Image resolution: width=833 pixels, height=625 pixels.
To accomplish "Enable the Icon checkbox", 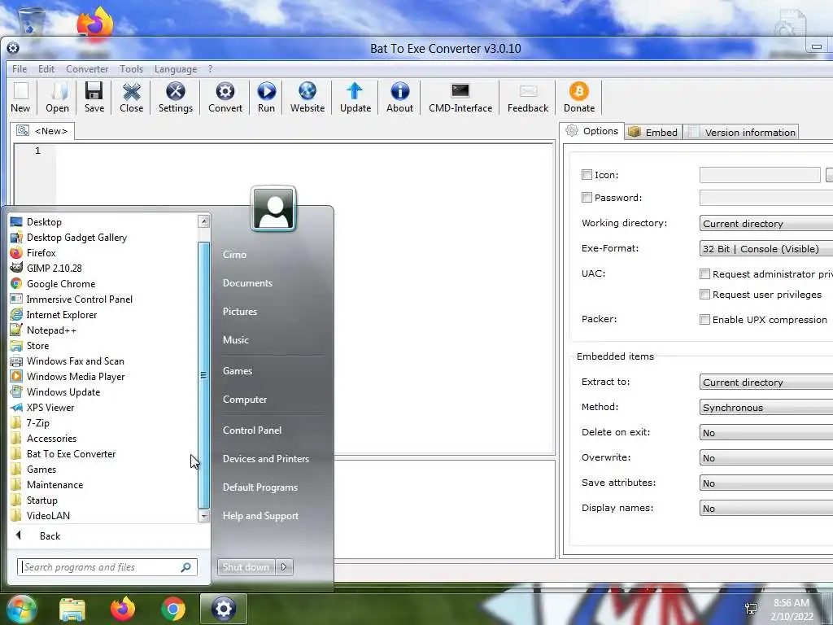I will pos(587,175).
